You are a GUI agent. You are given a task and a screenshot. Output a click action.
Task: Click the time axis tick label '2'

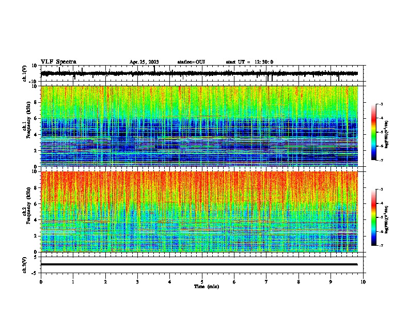tap(105, 282)
